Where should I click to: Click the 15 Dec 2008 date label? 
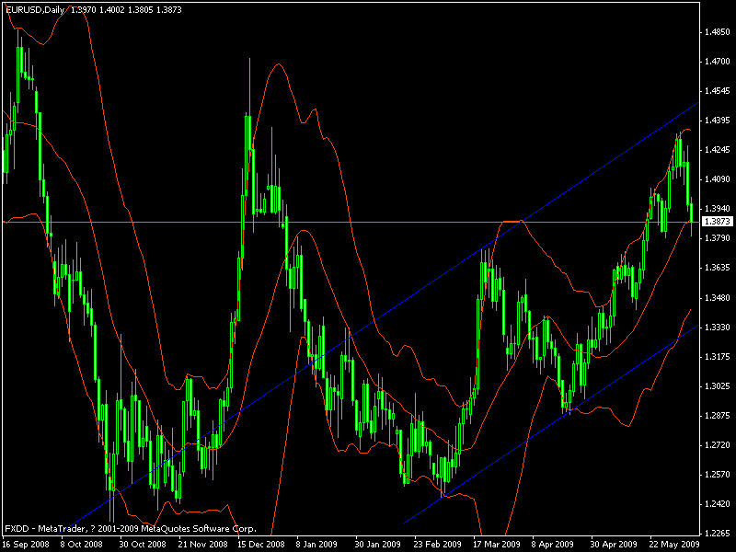(x=260, y=545)
